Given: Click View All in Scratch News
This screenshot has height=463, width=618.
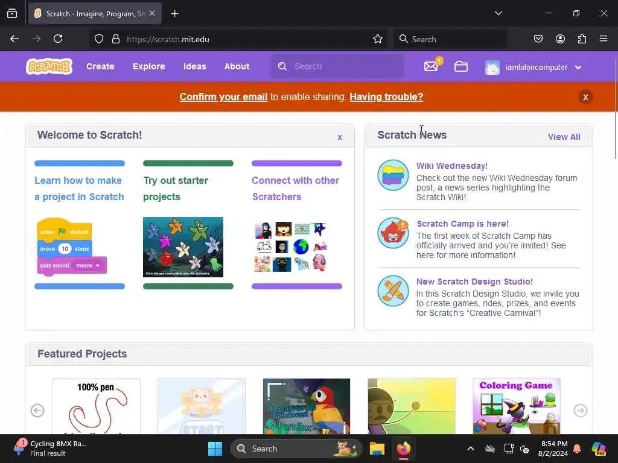Looking at the screenshot, I should click(x=564, y=137).
